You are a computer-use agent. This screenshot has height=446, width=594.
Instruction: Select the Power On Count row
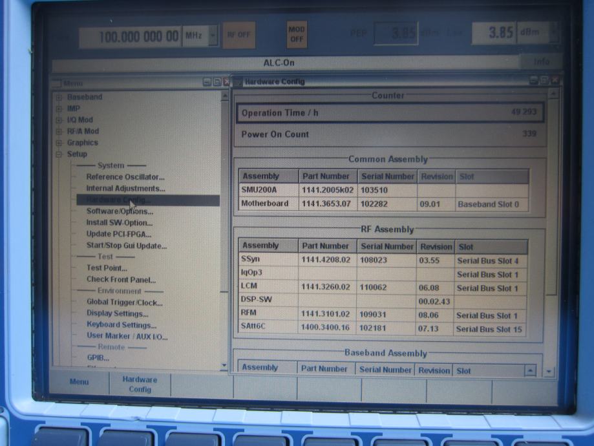(390, 134)
